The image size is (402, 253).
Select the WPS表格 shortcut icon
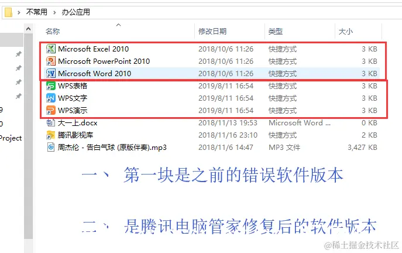(x=51, y=86)
